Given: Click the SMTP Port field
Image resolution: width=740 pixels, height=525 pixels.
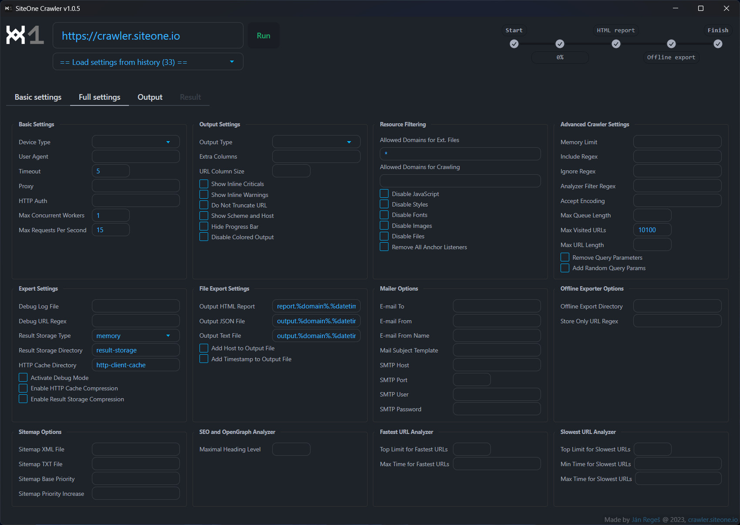Looking at the screenshot, I should click(x=472, y=379).
